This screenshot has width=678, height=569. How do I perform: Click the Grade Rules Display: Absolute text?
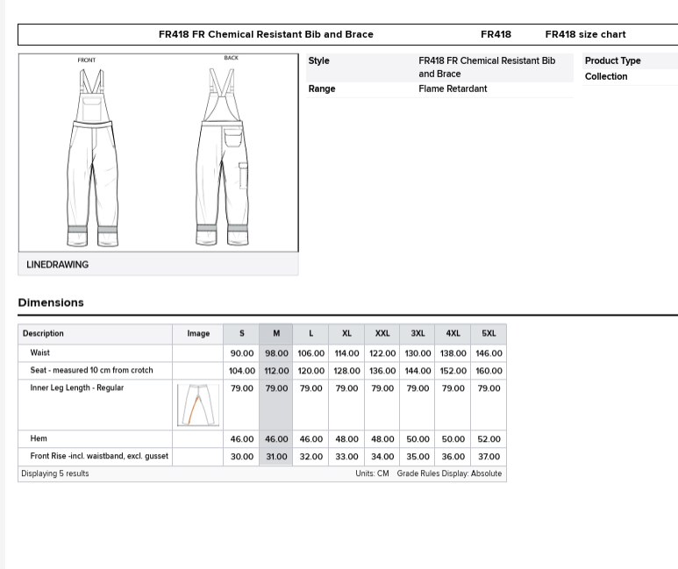(x=449, y=474)
